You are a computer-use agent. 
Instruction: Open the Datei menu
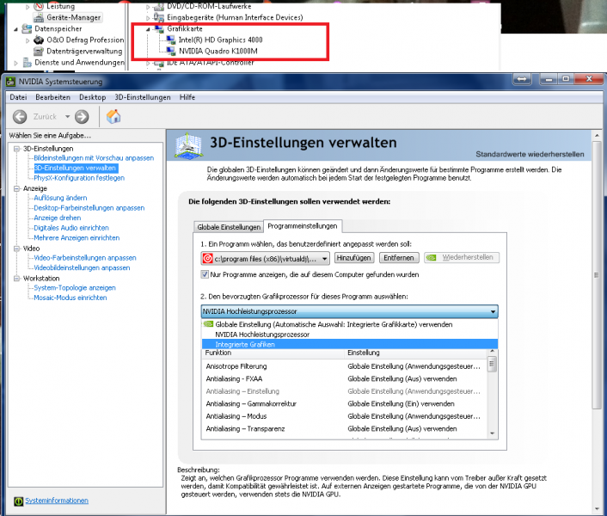[x=18, y=97]
